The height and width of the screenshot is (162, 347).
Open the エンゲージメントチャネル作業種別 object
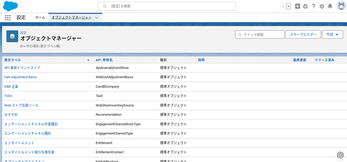click(x=31, y=124)
